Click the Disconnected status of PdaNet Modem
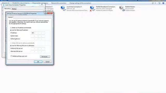Viewport: 166px width, 93px height. [129, 9]
